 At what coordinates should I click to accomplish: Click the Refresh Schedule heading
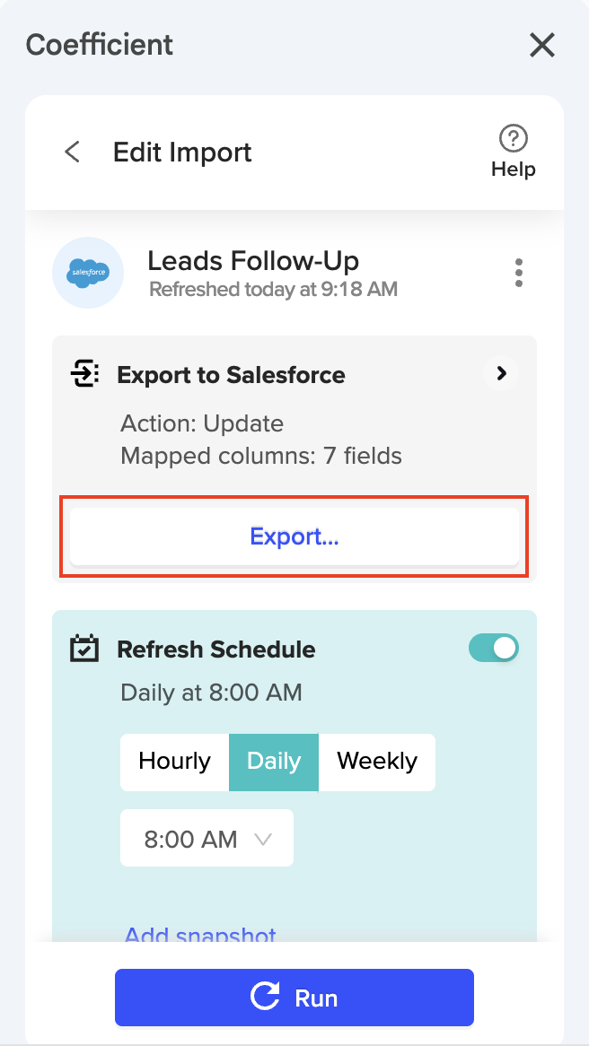click(x=216, y=649)
